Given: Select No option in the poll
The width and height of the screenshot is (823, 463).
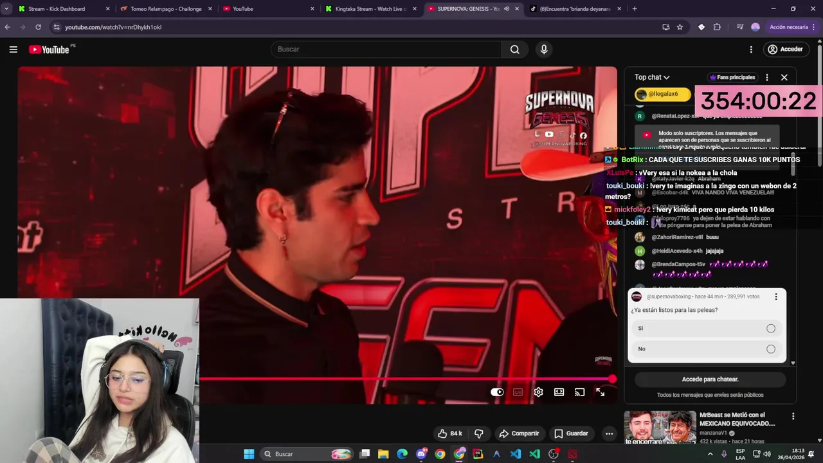Looking at the screenshot, I should (707, 349).
